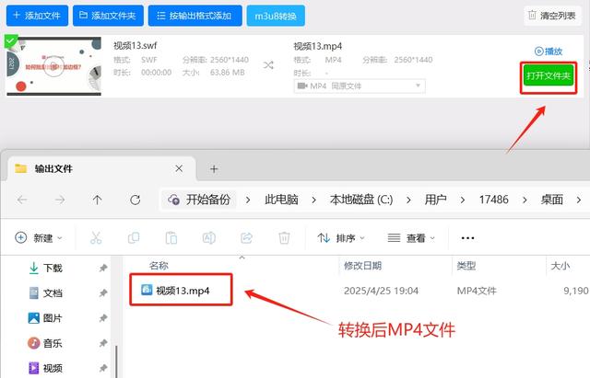Expand the chevron after 本地磁盘 (C:)

click(x=408, y=200)
